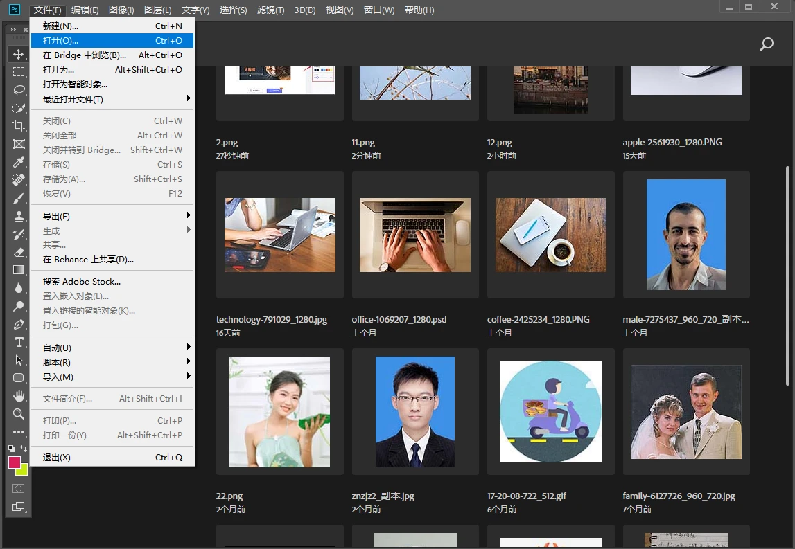Select the Path Selection tool
The height and width of the screenshot is (549, 795).
19,360
